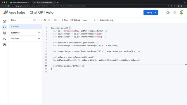The image size is (187, 105).
Task: Bookmark this page with star icon
Action: [x=175, y=6]
